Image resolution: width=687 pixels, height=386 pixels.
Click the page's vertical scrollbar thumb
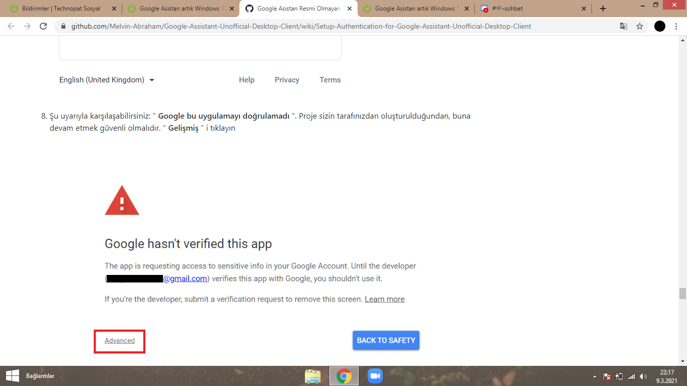pyautogui.click(x=682, y=294)
